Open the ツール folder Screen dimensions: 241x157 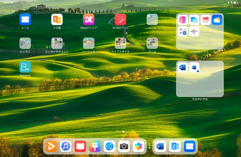point(152,19)
